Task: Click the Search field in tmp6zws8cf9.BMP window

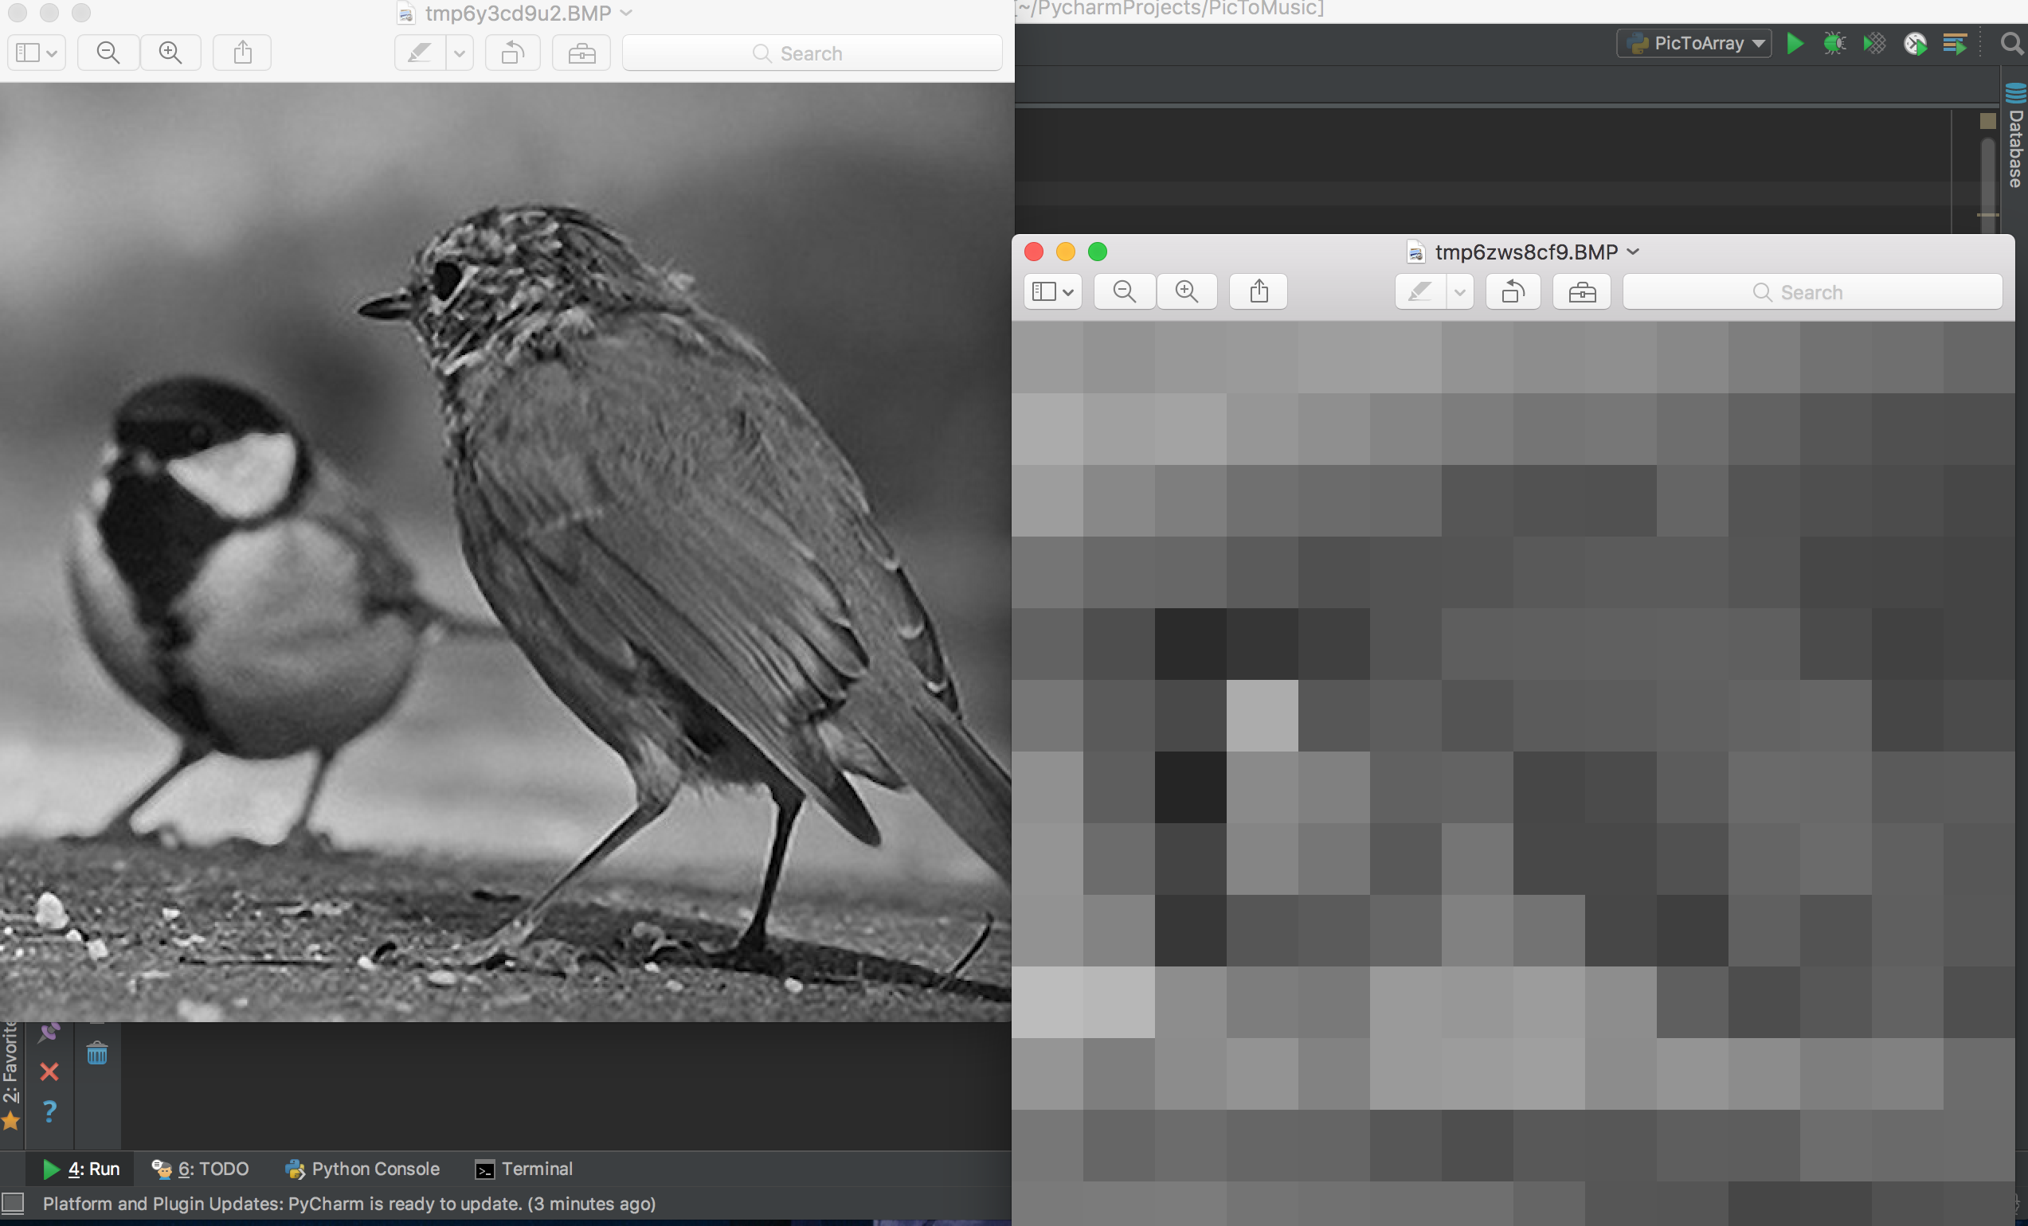Action: (x=1811, y=292)
